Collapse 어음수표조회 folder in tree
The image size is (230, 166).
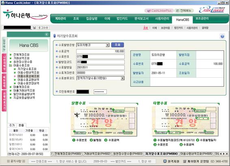pyautogui.click(x=11, y=66)
